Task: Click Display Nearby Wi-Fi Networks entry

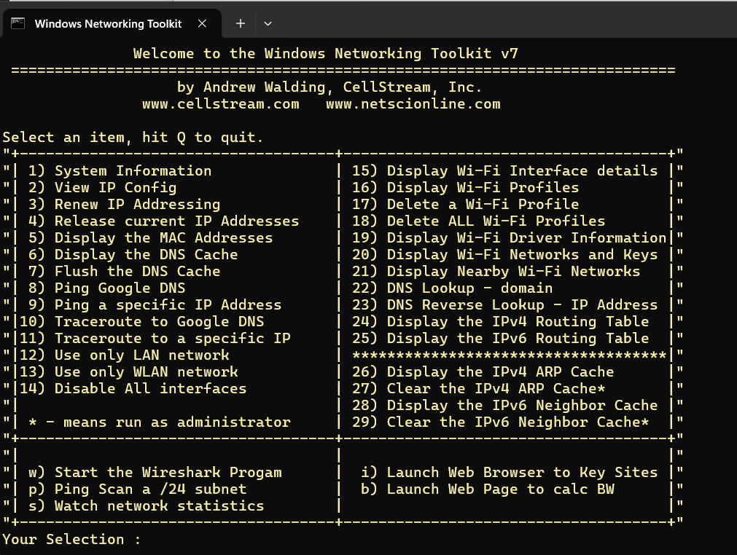Action: pos(496,272)
